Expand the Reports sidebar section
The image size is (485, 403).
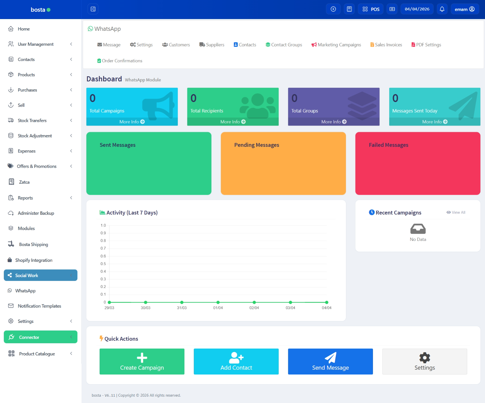tap(71, 198)
